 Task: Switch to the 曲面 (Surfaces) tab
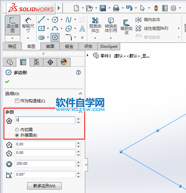coord(50,47)
